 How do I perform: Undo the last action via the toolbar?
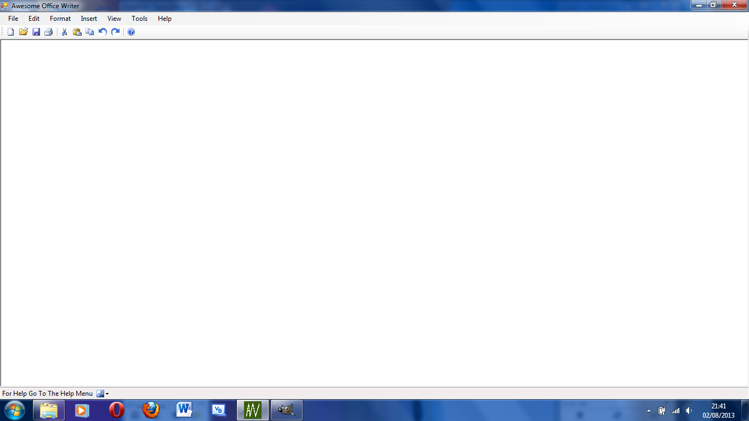pyautogui.click(x=102, y=31)
